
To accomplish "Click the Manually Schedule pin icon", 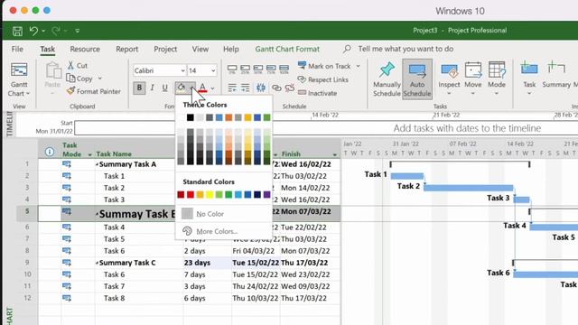I will pos(387,70).
